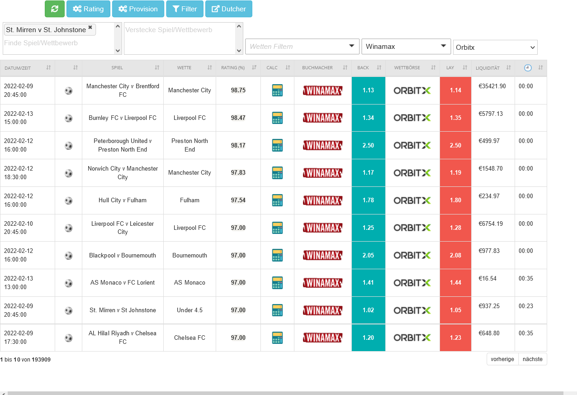Click lay odds 1.14 for Manchester City
The height and width of the screenshot is (395, 577).
455,90
